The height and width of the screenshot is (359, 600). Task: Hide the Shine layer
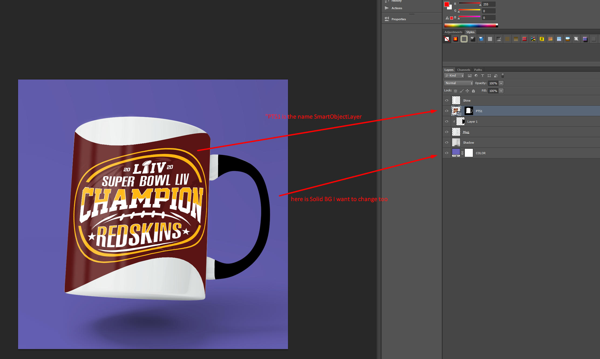(x=447, y=100)
